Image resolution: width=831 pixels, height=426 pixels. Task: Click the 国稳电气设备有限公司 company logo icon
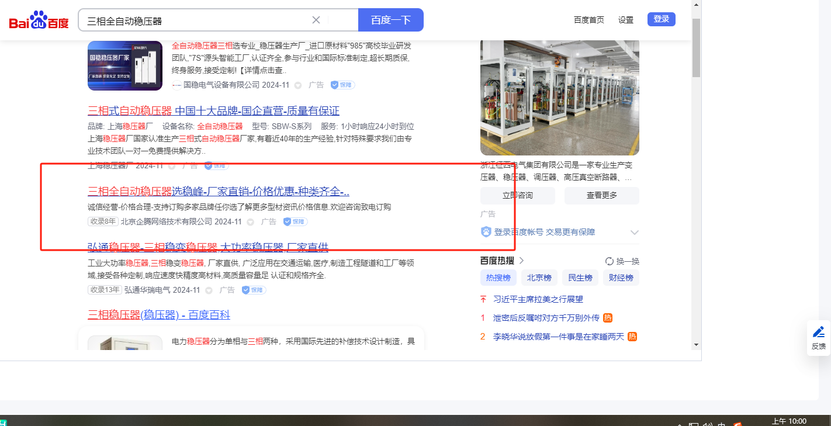pyautogui.click(x=176, y=85)
